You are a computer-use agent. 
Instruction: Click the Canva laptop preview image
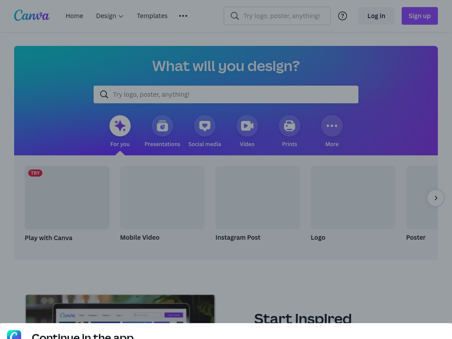coord(120,309)
